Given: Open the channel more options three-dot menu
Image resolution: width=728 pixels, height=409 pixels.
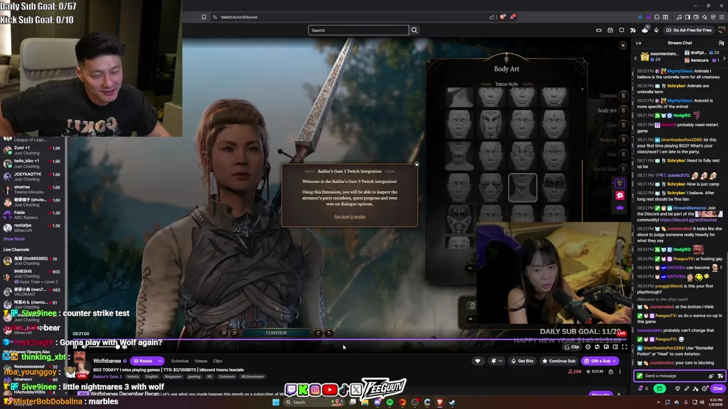Looking at the screenshot, I should [620, 372].
